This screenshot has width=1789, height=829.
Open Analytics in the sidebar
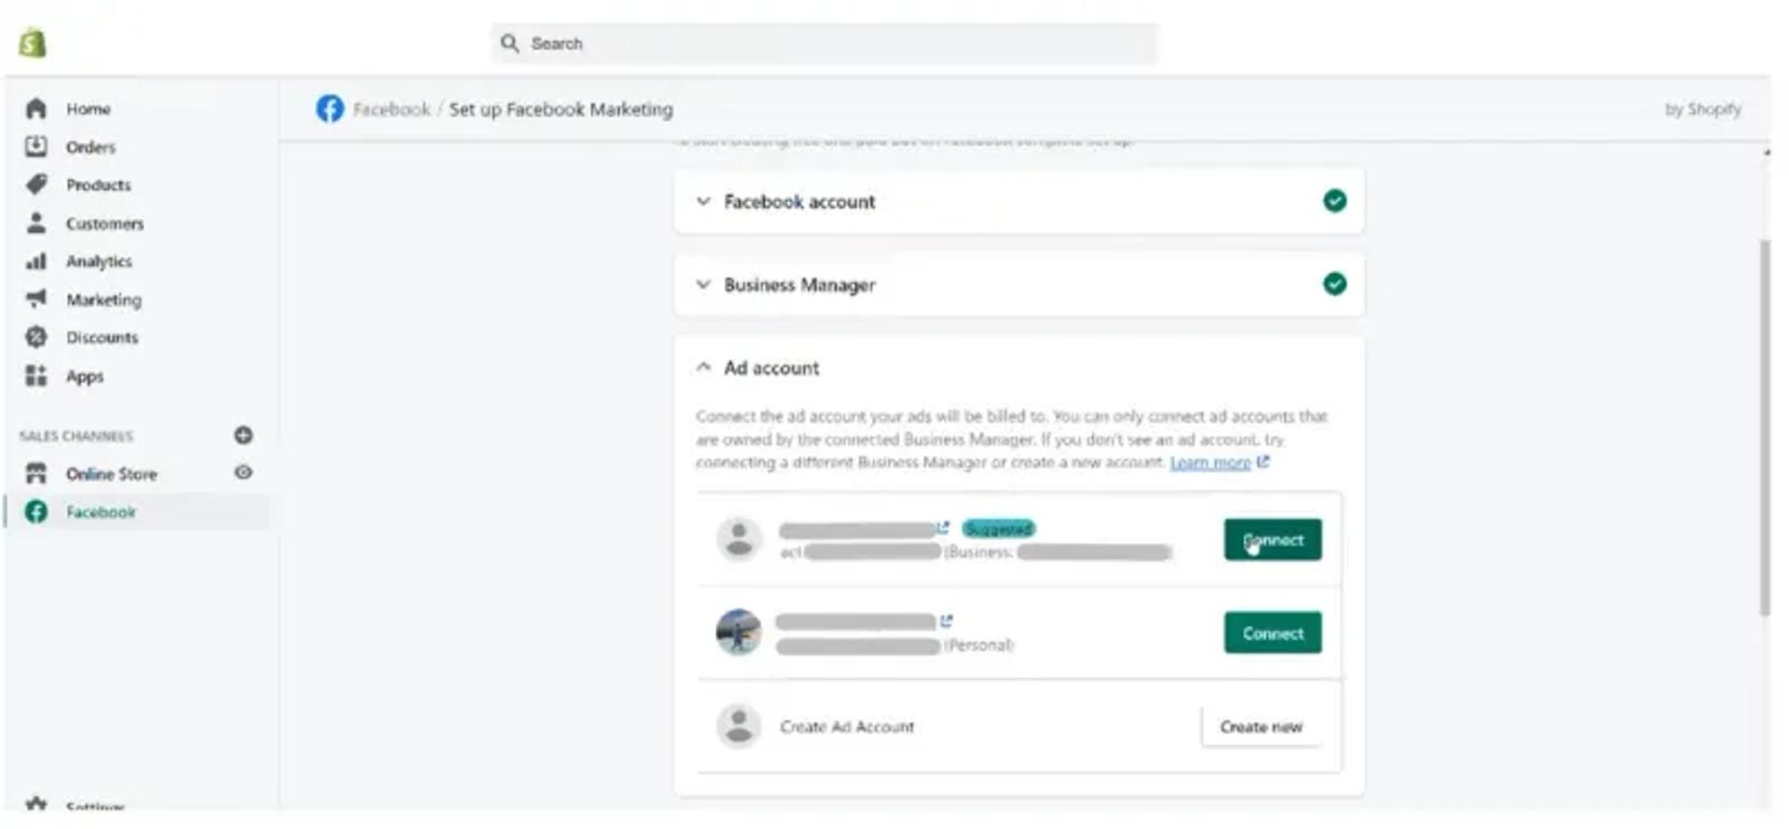tap(99, 262)
